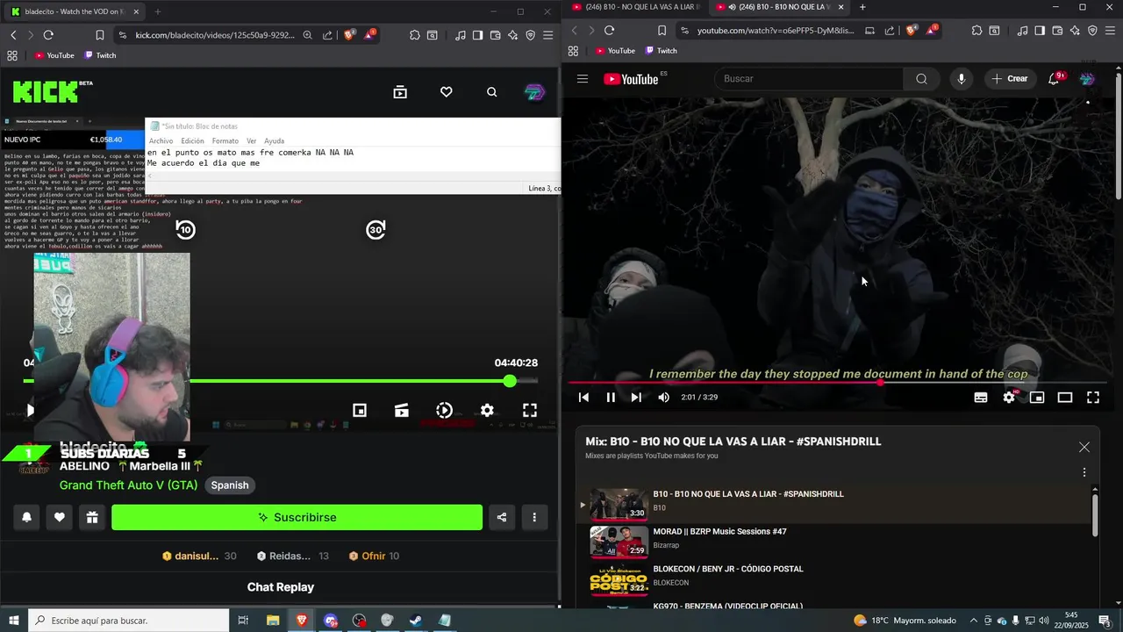The width and height of the screenshot is (1123, 632).
Task: Click the YouTube search field Buscar
Action: pyautogui.click(x=807, y=79)
